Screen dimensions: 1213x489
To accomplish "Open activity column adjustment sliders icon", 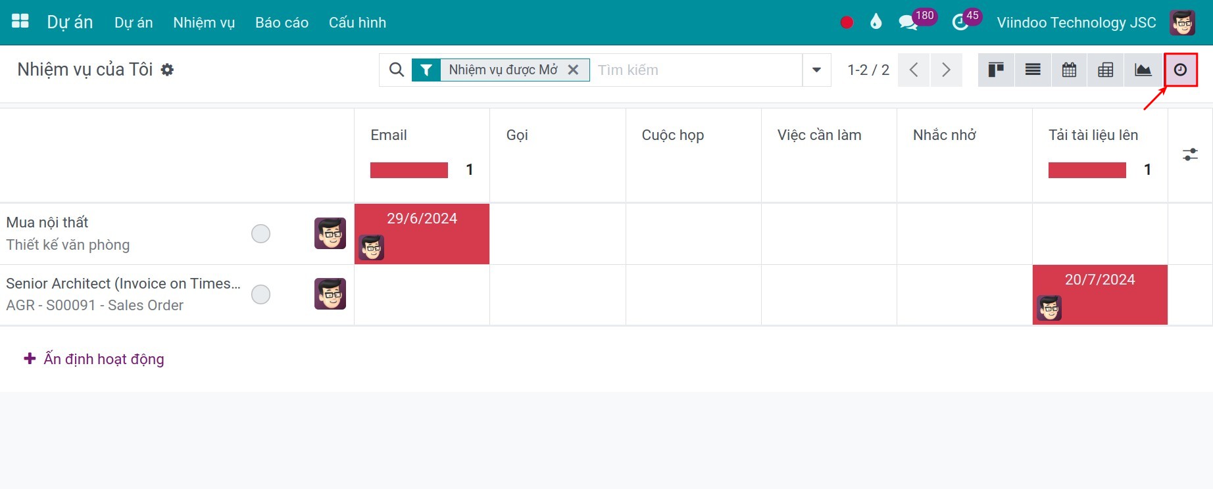I will click(x=1190, y=155).
